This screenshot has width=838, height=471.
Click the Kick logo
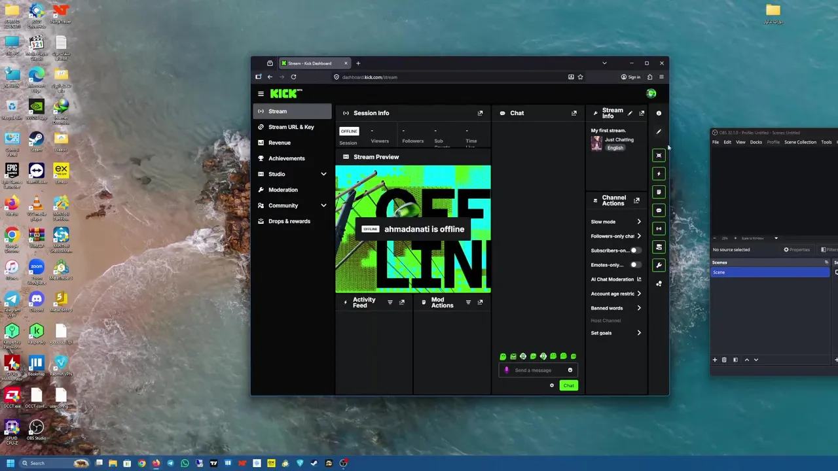click(x=286, y=94)
